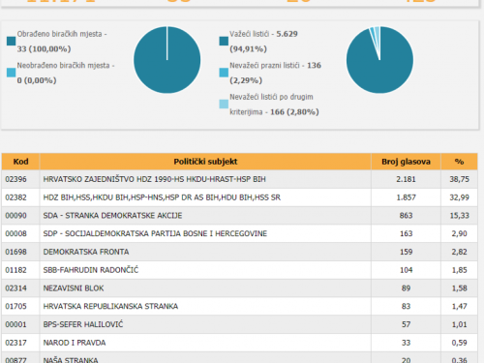Sort by the % column header

click(x=459, y=162)
